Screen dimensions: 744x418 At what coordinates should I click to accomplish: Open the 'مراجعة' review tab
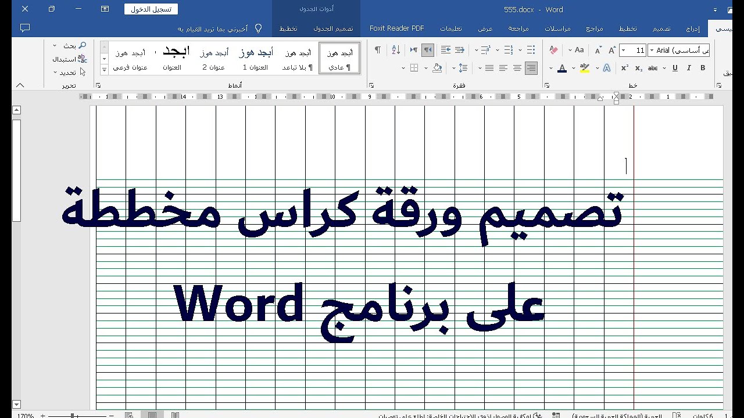[518, 28]
